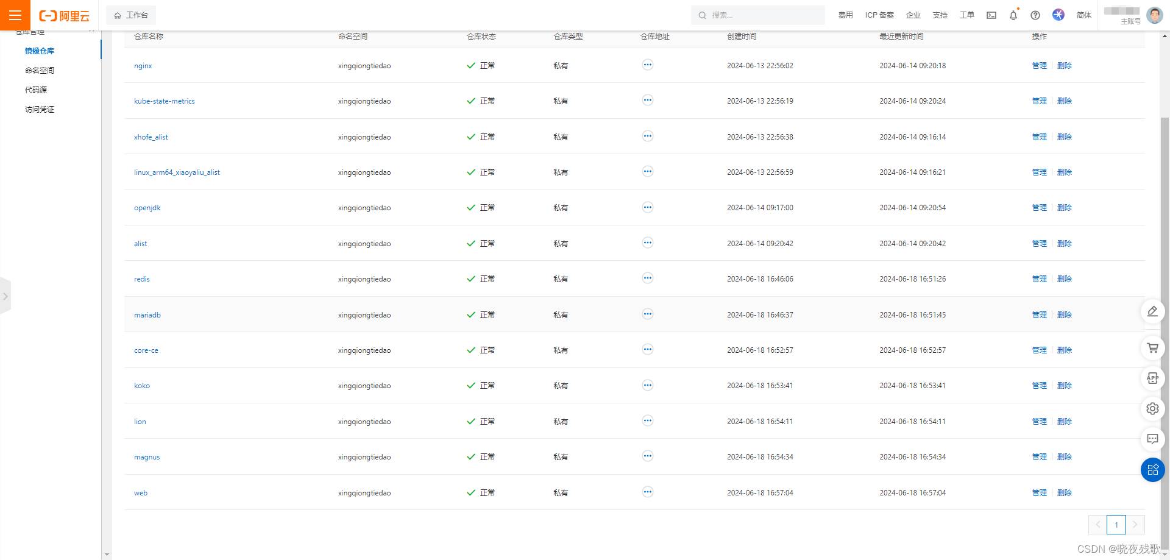This screenshot has height=560, width=1170.
Task: Show repository address for core-ce
Action: pos(647,349)
